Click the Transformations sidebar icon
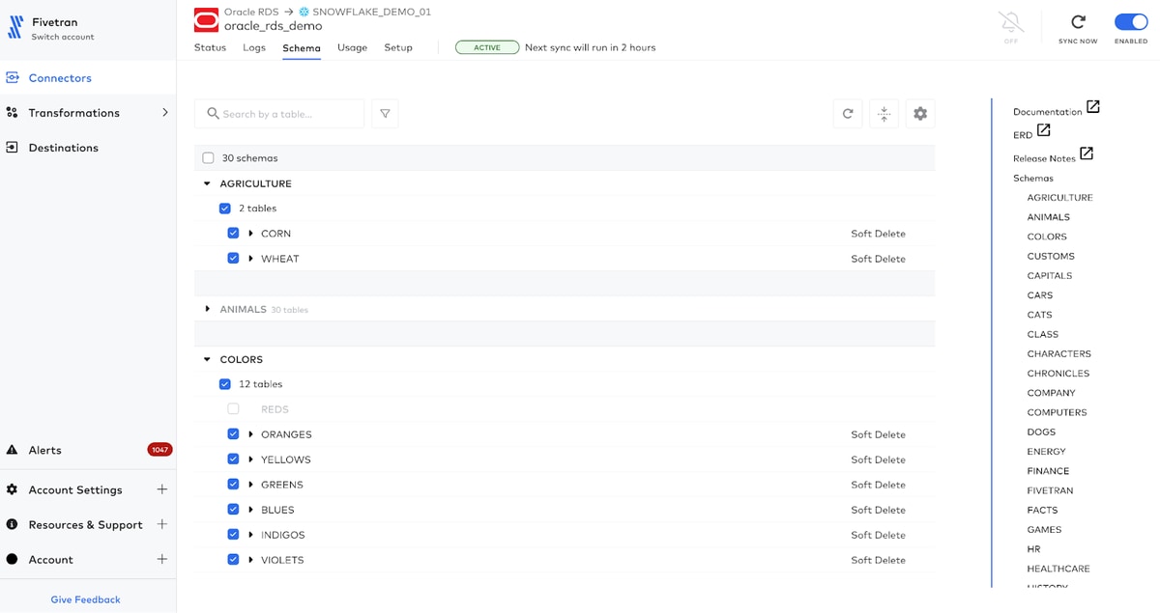Viewport: 1160px width, 613px height. click(12, 113)
